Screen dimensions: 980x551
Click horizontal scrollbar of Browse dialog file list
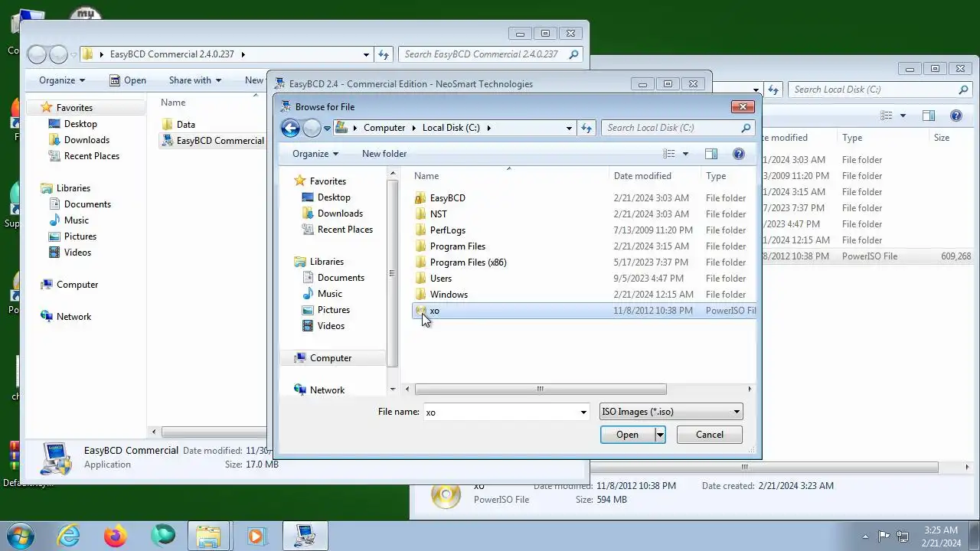[540, 389]
